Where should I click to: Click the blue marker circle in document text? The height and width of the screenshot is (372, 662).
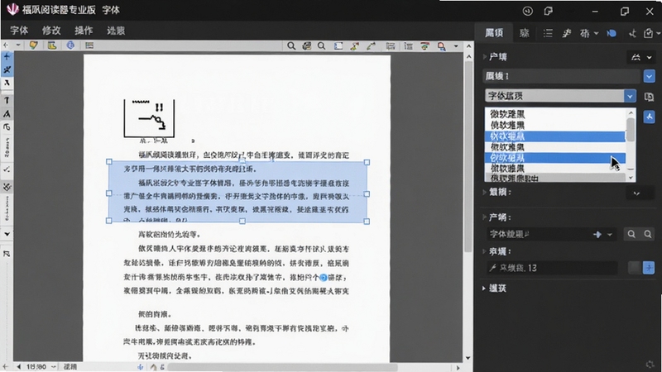click(324, 278)
